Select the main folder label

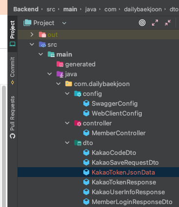64,55
